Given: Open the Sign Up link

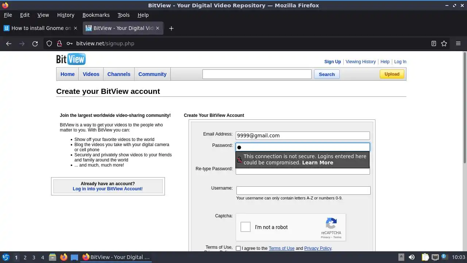Looking at the screenshot, I should coord(332,62).
